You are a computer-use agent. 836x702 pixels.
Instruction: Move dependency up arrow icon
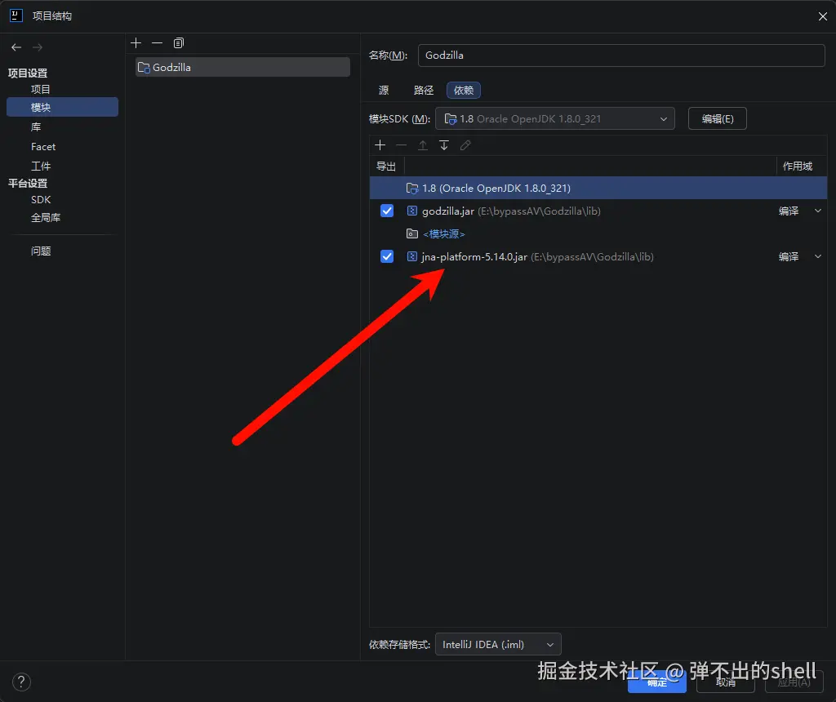[423, 145]
